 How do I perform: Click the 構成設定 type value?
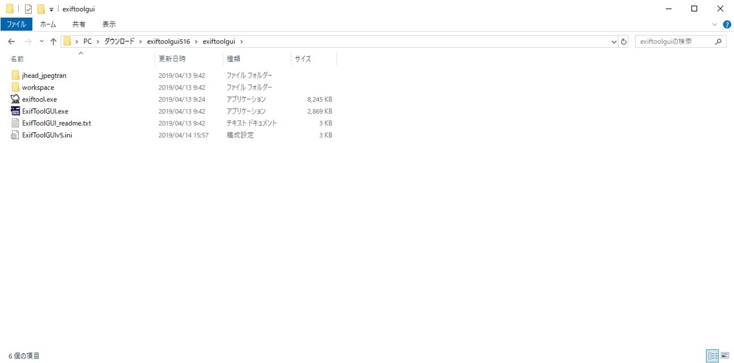(240, 135)
